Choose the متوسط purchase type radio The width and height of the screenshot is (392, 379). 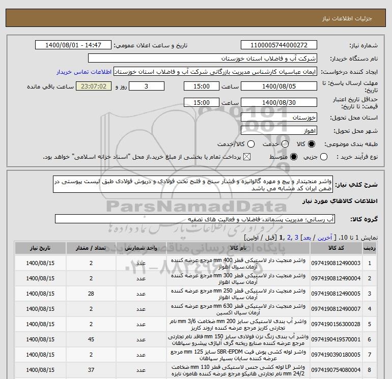[x=294, y=157]
